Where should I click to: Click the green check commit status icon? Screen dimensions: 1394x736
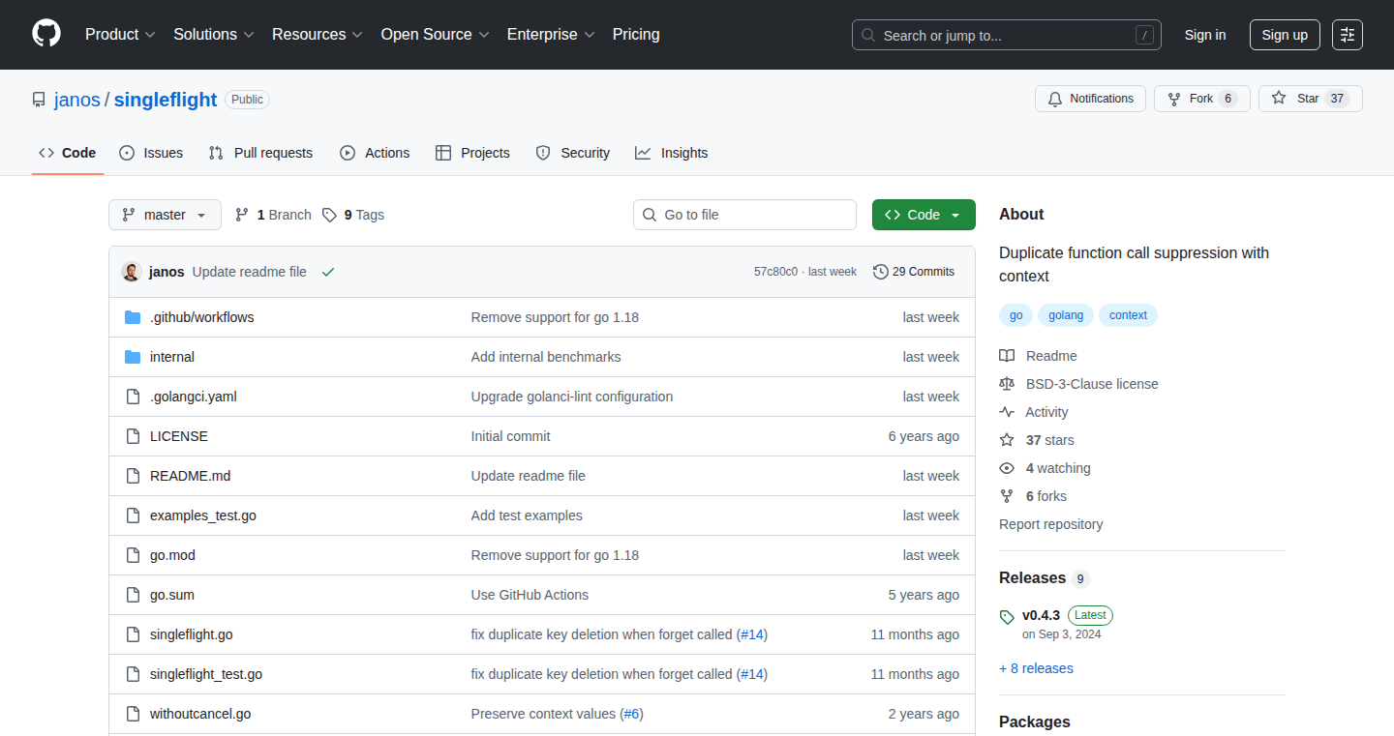click(328, 272)
